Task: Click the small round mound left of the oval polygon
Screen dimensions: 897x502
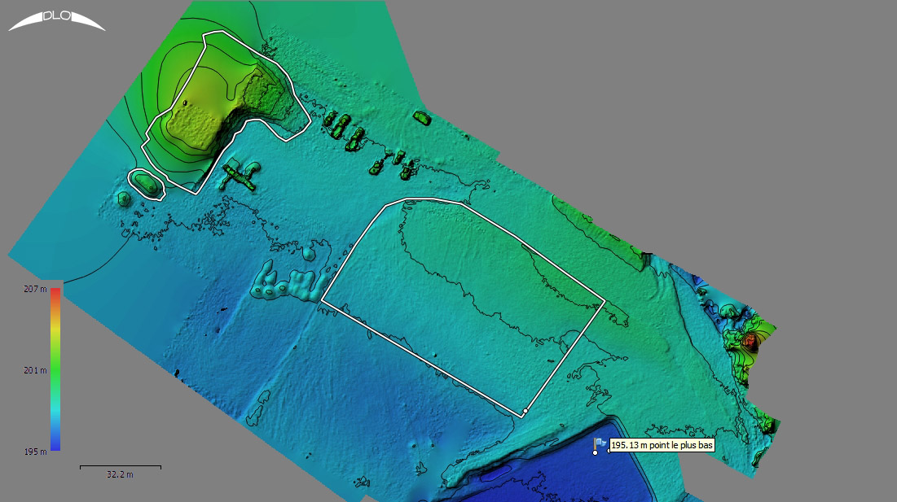Action: tap(123, 199)
